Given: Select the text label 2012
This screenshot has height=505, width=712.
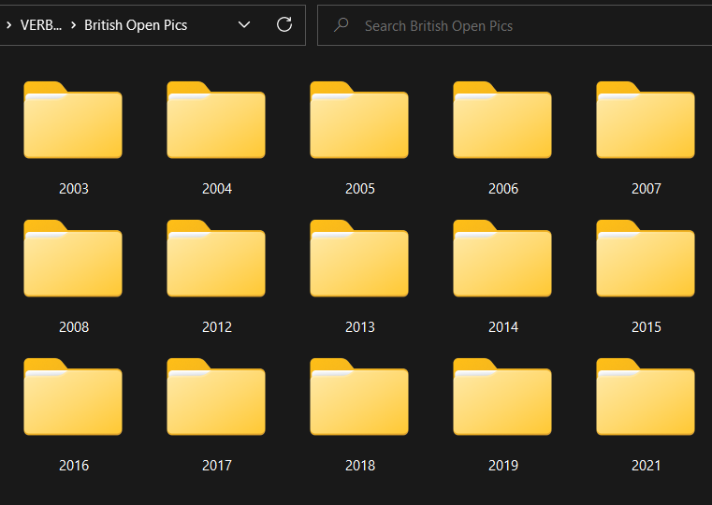Looking at the screenshot, I should point(217,326).
